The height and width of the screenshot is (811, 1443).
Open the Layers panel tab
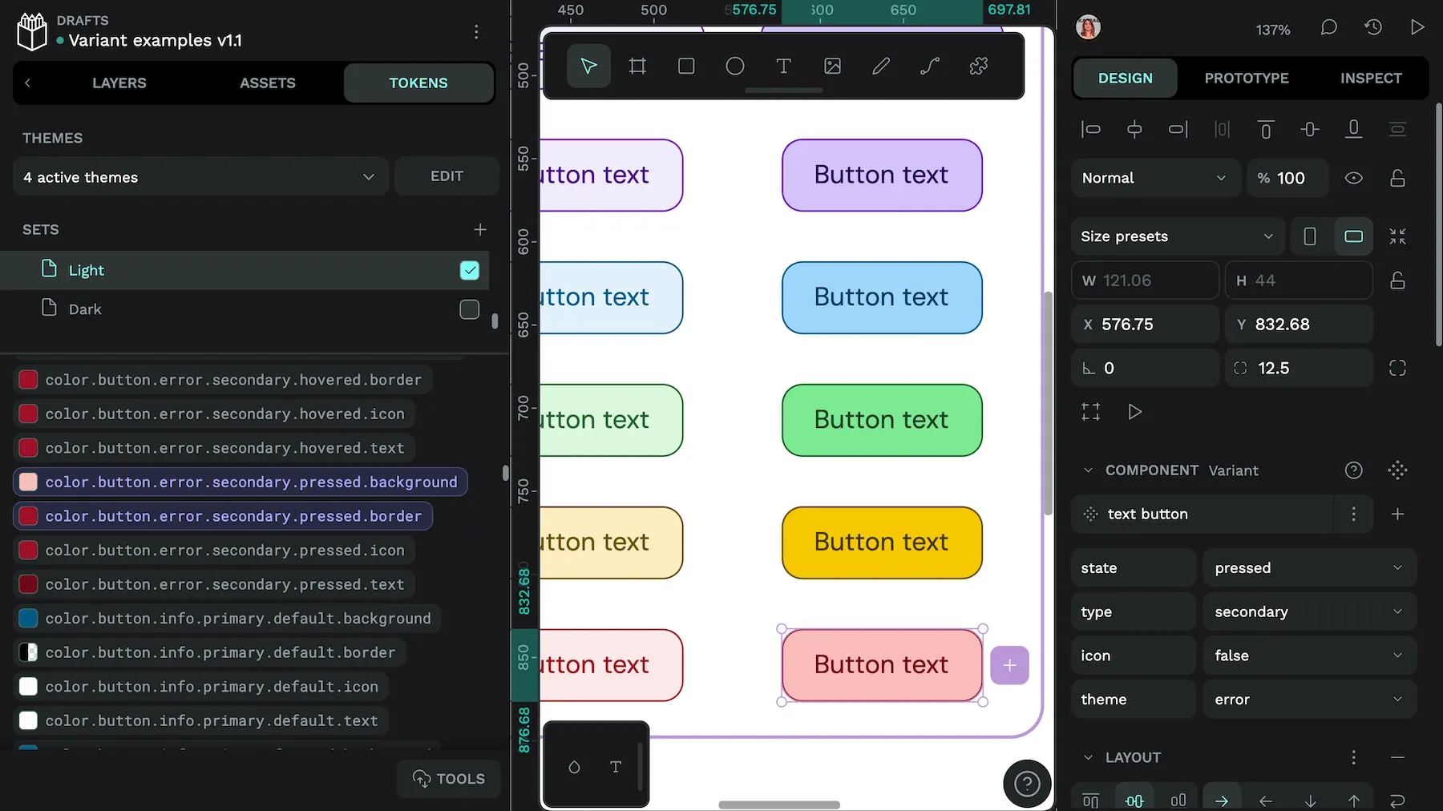(119, 83)
